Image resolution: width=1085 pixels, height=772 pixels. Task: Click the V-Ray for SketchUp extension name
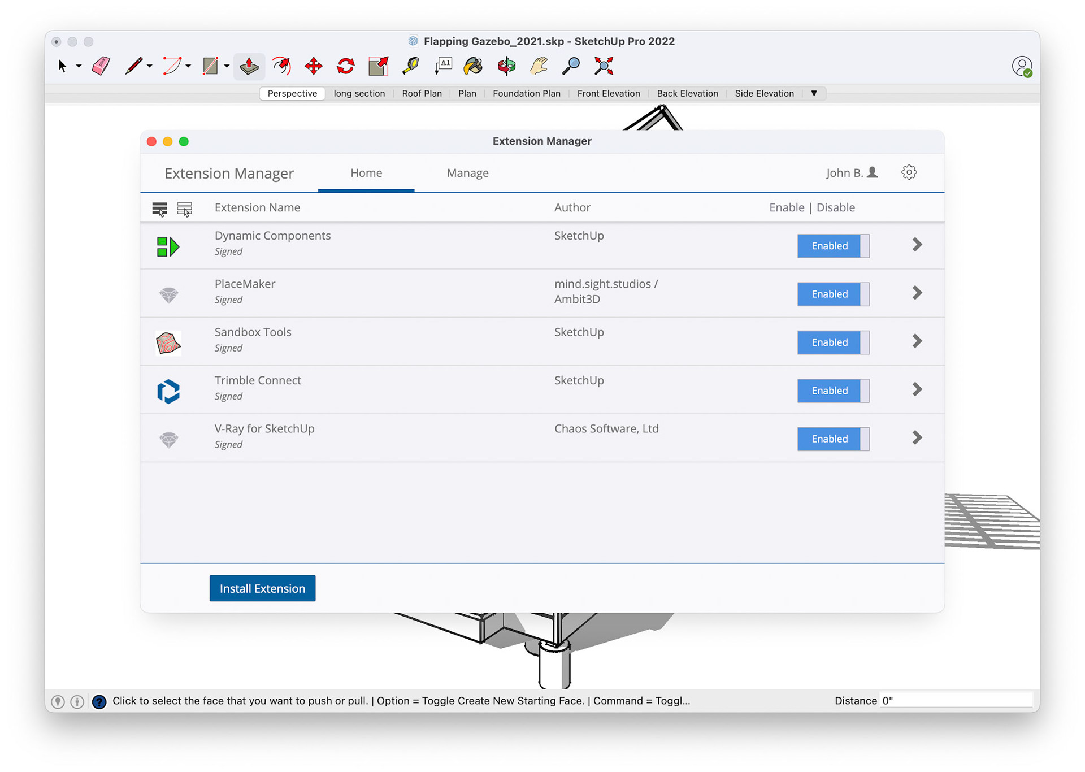click(x=264, y=428)
